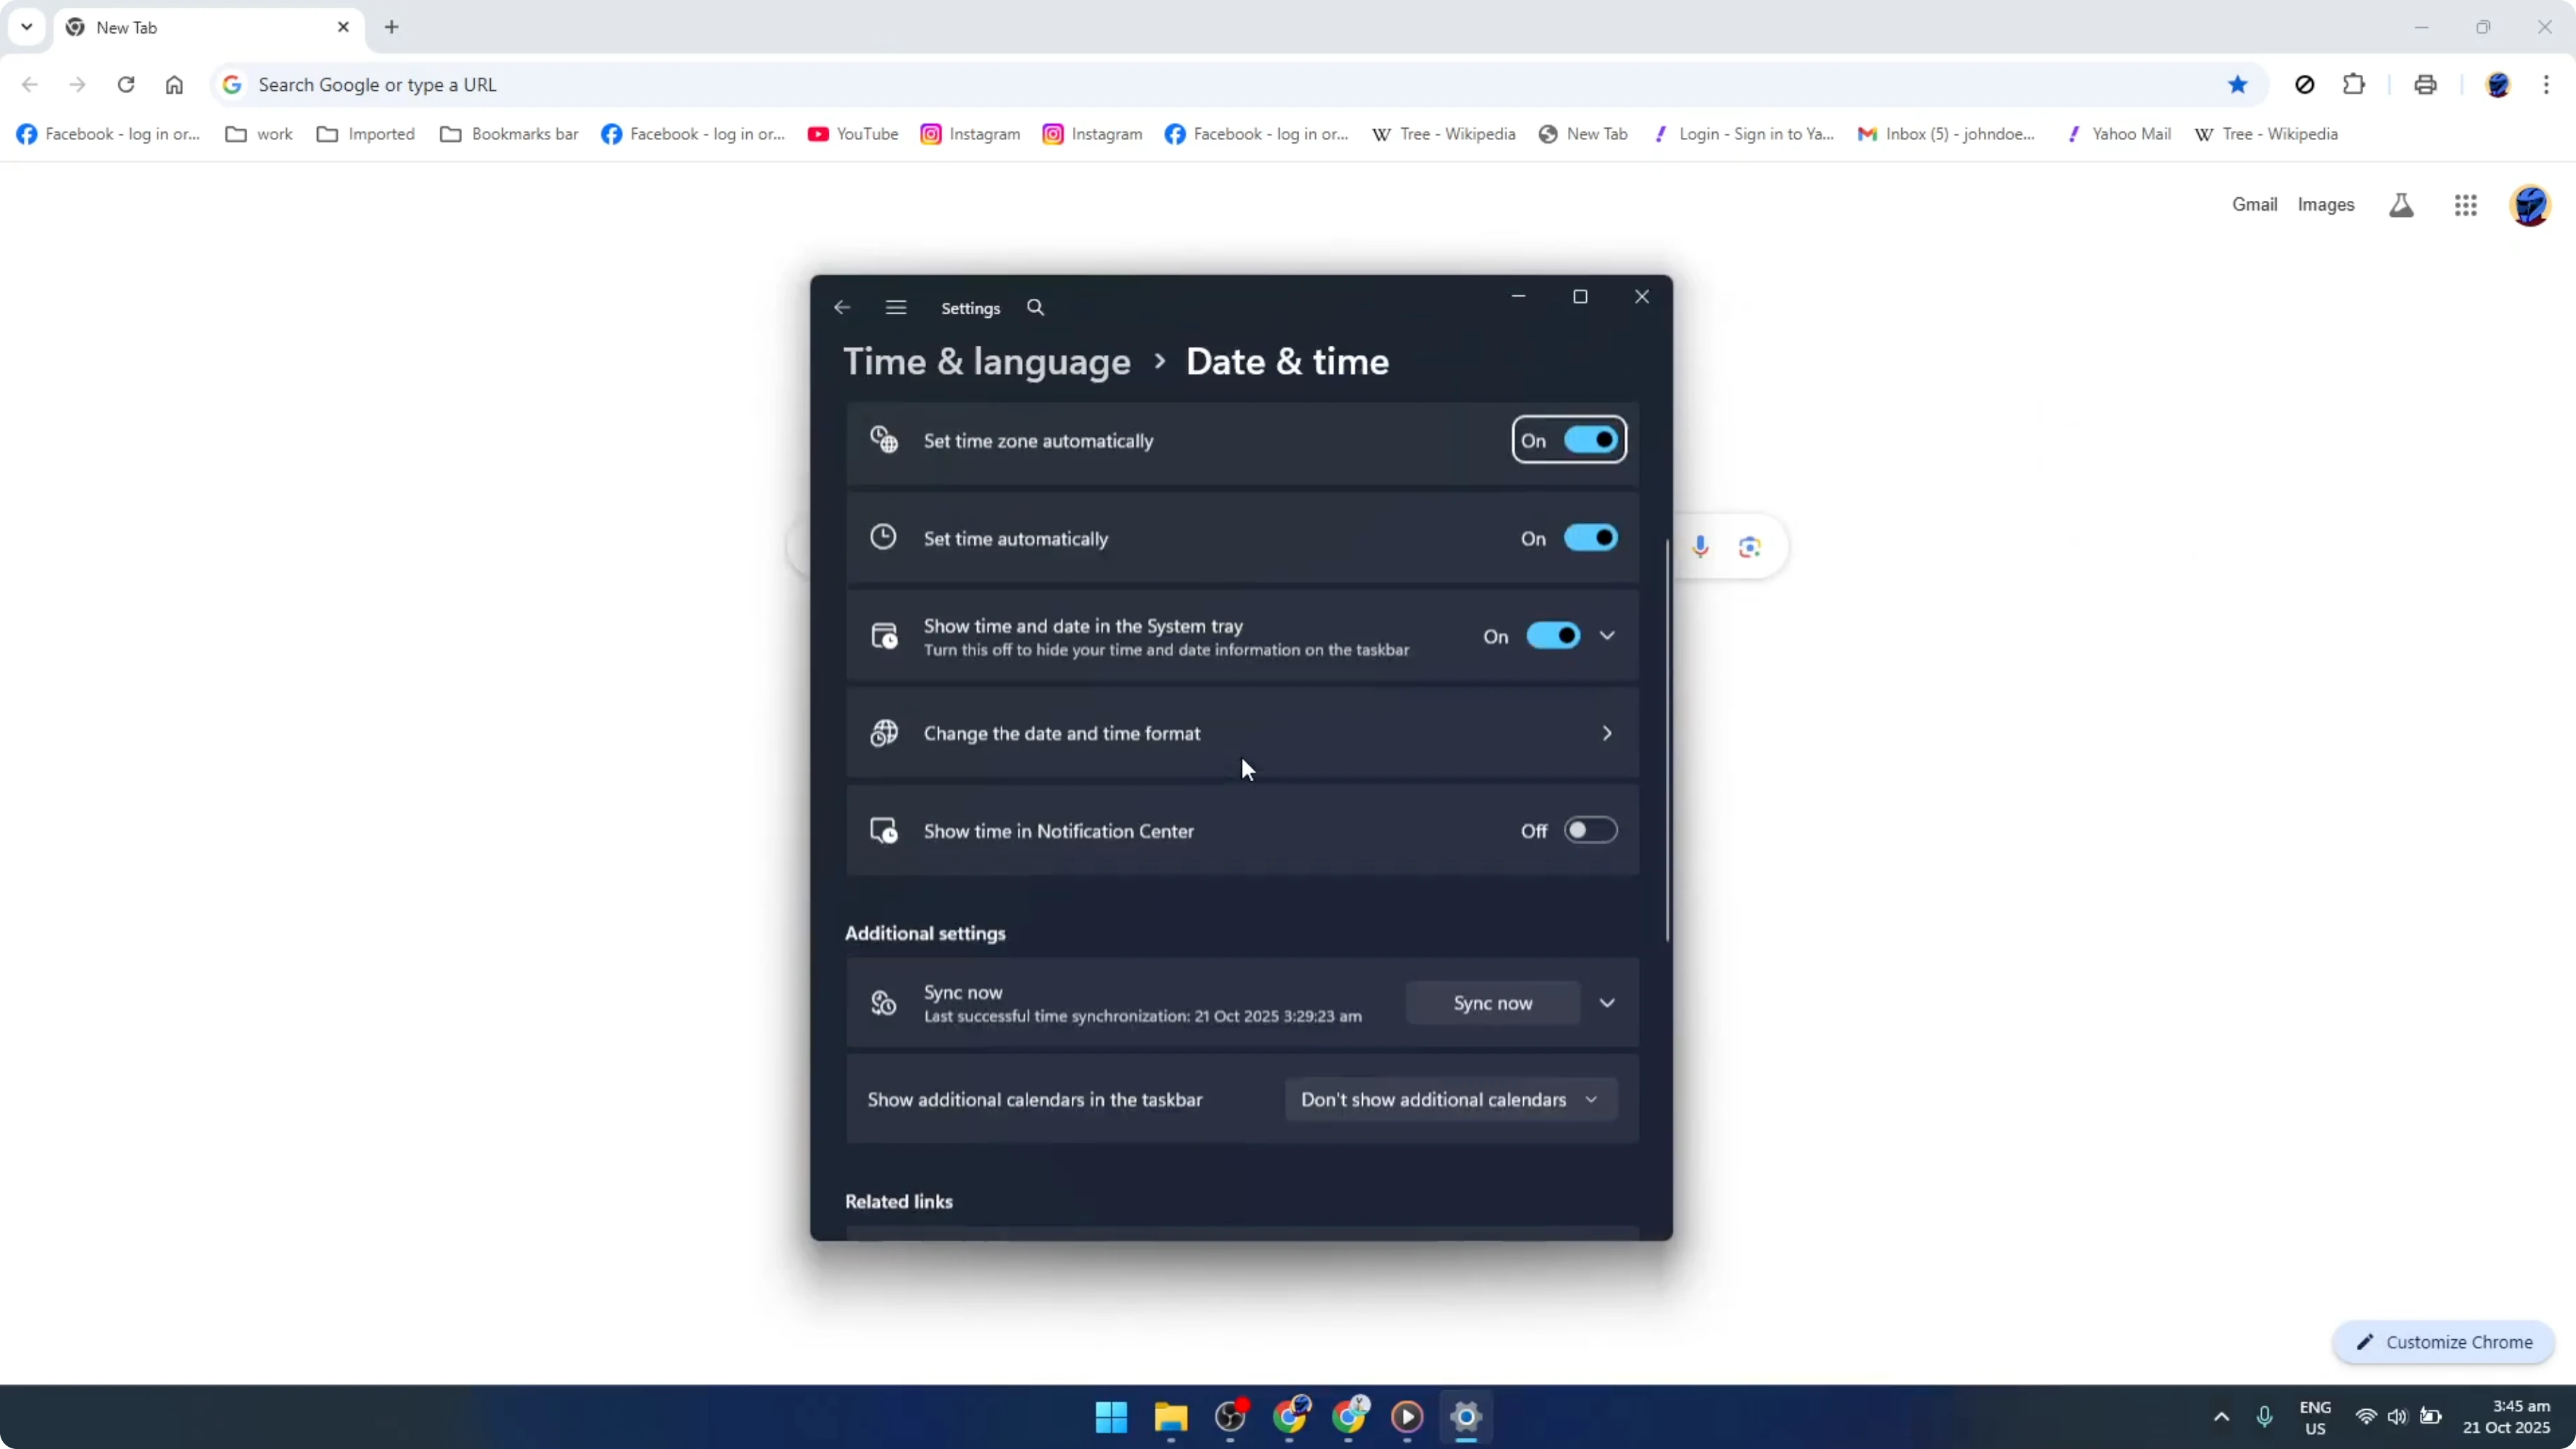Open Chrome's three-dot menu
Viewport: 2576px width, 1449px height.
tap(2548, 84)
